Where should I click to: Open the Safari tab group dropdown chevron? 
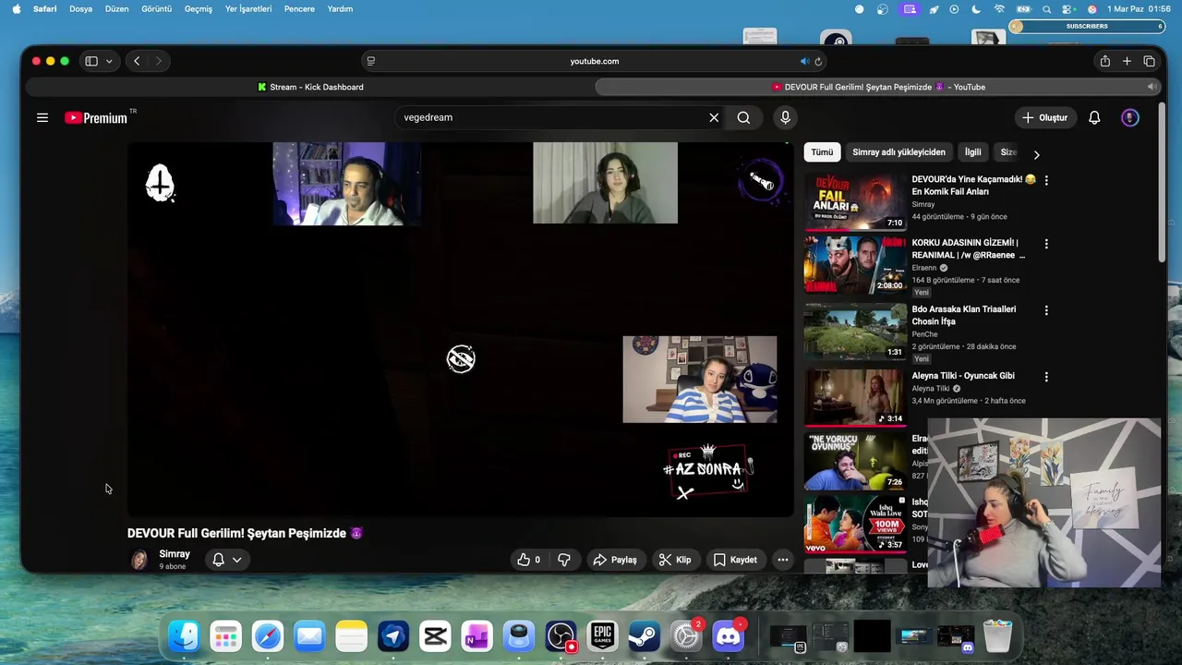pyautogui.click(x=109, y=61)
